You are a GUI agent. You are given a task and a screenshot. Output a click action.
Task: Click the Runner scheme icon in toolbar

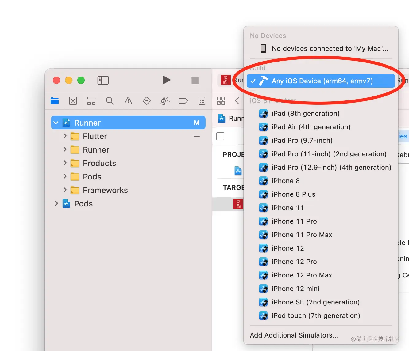tap(226, 80)
